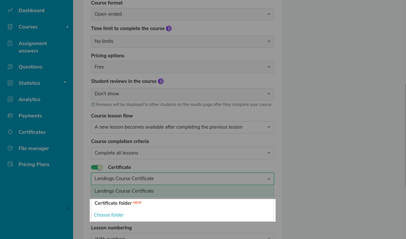The image size is (406, 239).
Task: Expand the Statistics submenu arrow
Action: pyautogui.click(x=65, y=83)
